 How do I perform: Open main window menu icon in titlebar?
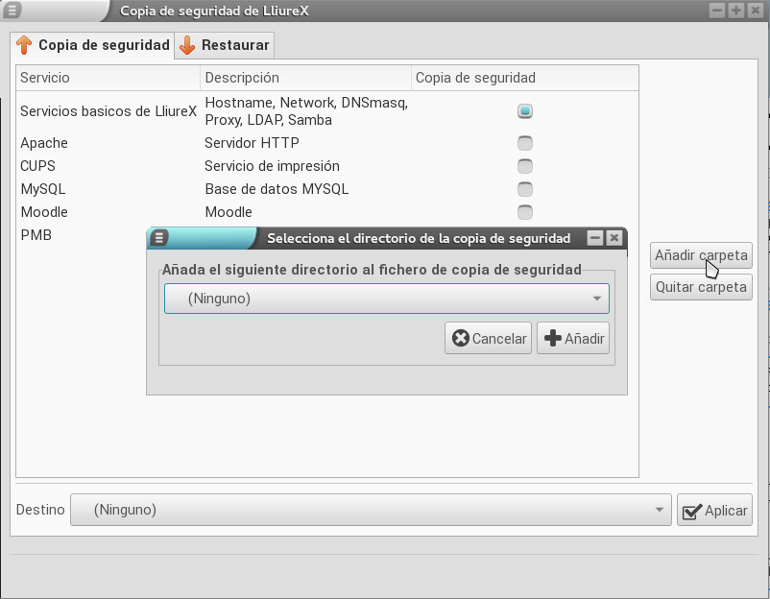[12, 10]
